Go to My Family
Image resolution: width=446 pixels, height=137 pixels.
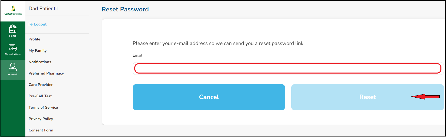(38, 51)
